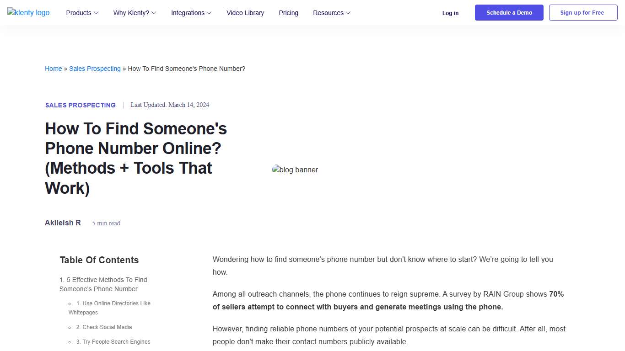Click the broken blog banner image icon
This screenshot has height=351, width=625.
coord(295,170)
